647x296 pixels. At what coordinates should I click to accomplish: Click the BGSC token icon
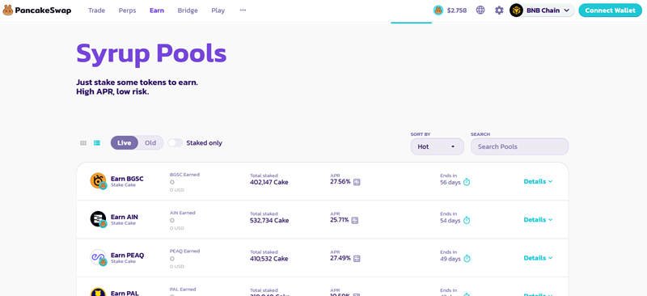tap(98, 181)
